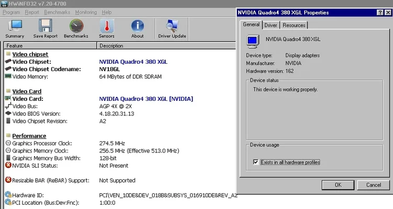The width and height of the screenshot is (393, 209).
Task: Switch to the Driver tab
Action: point(271,25)
